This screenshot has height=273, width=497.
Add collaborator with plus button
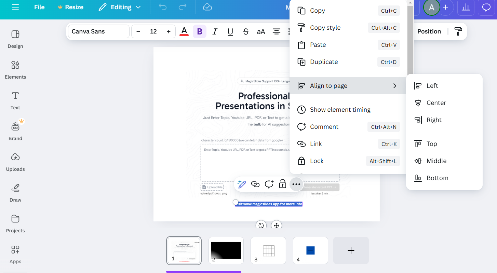coord(445,8)
